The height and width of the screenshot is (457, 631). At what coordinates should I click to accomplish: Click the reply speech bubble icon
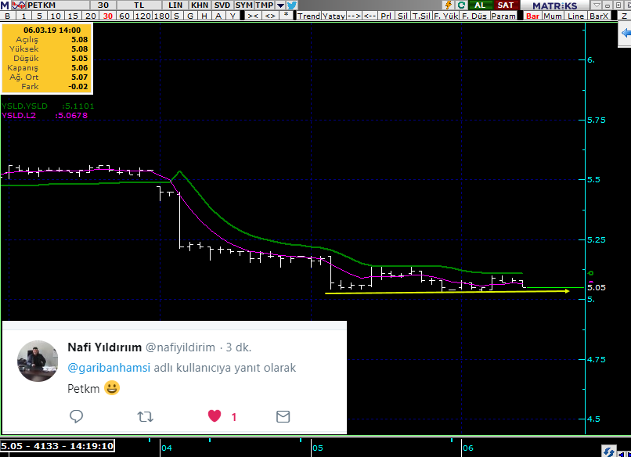tap(76, 416)
